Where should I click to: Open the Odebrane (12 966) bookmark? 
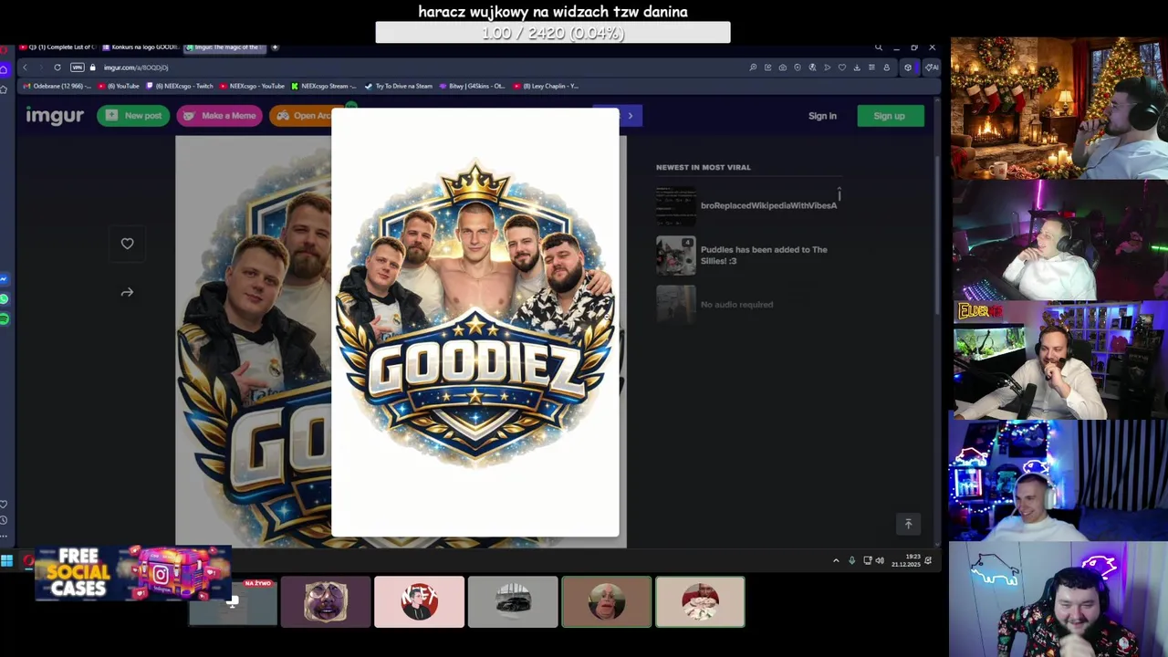click(x=57, y=86)
